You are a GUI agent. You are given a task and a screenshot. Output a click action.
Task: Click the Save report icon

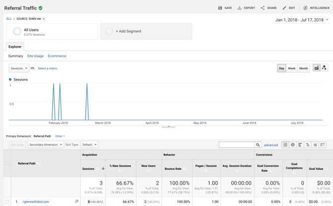click(x=220, y=8)
